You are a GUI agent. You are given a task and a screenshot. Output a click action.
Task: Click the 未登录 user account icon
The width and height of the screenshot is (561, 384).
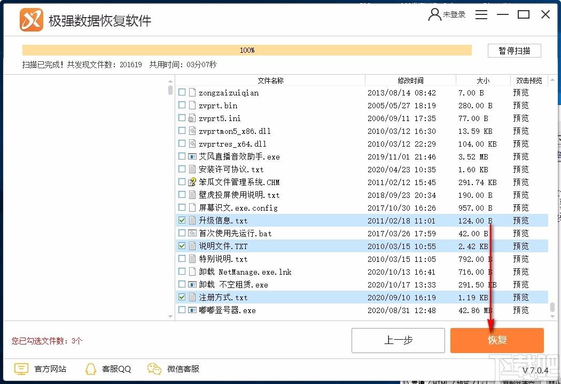(x=434, y=14)
